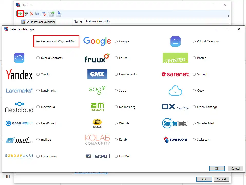This screenshot has height=185, width=246.
Task: Choose the GmxCalendar radio option
Action: pos(116,74)
